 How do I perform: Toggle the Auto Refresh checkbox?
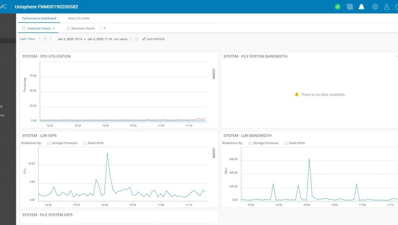point(144,39)
